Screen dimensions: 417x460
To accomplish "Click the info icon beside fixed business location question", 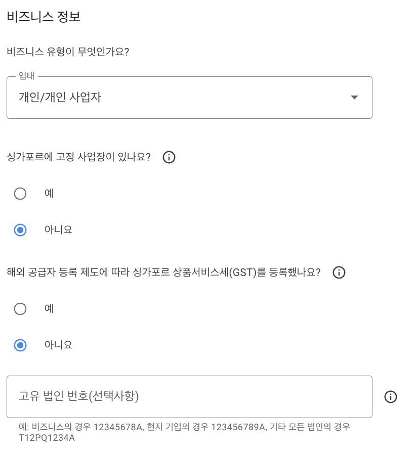I will [169, 158].
